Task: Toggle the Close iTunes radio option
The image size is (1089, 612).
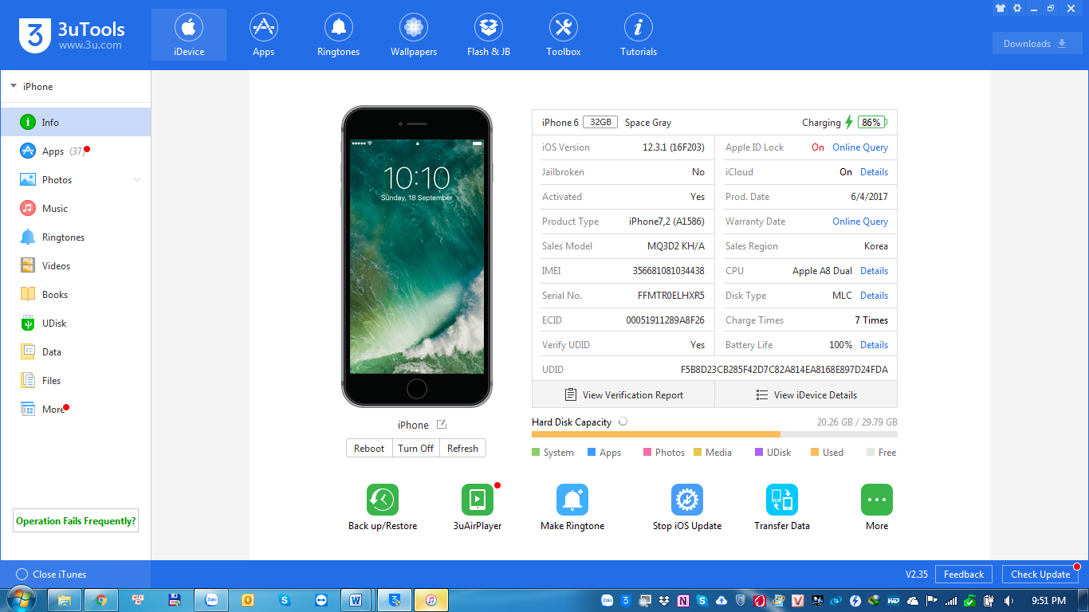Action: pyautogui.click(x=22, y=575)
